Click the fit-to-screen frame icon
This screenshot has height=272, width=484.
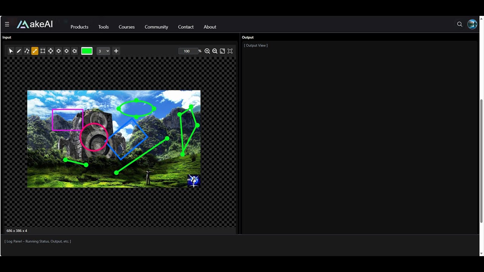(x=230, y=51)
